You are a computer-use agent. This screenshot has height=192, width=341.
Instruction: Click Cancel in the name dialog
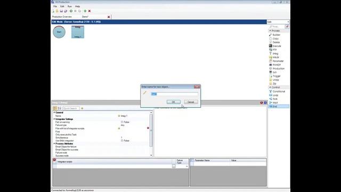click(191, 102)
